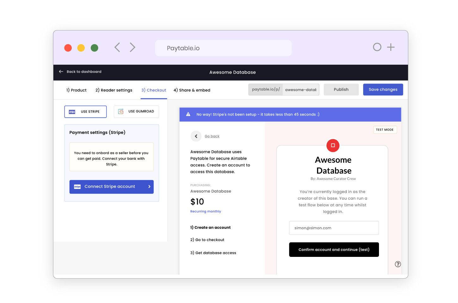
Task: Click the browser back arrow
Action: tap(117, 47)
